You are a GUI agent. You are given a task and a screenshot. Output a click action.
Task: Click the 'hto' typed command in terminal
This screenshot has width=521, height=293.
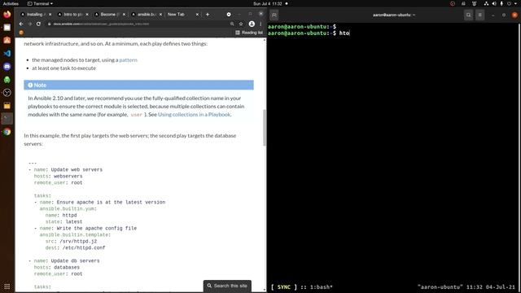click(344, 33)
